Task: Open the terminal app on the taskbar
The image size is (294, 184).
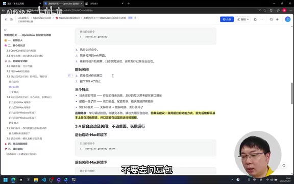Action: click(x=74, y=180)
